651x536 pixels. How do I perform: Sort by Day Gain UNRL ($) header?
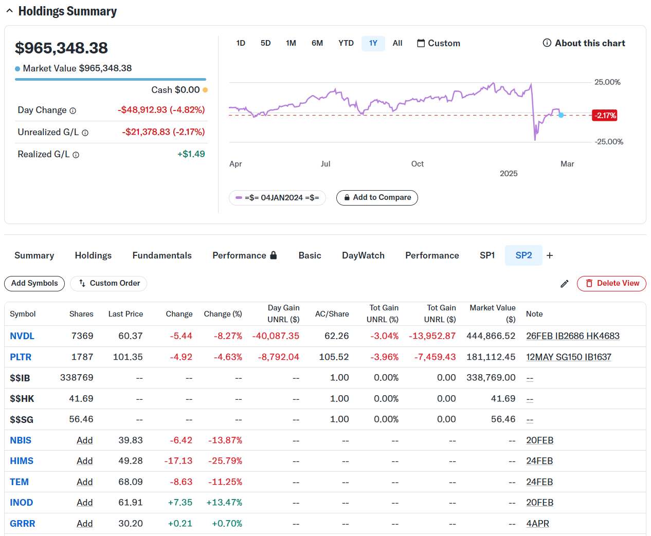coord(283,313)
